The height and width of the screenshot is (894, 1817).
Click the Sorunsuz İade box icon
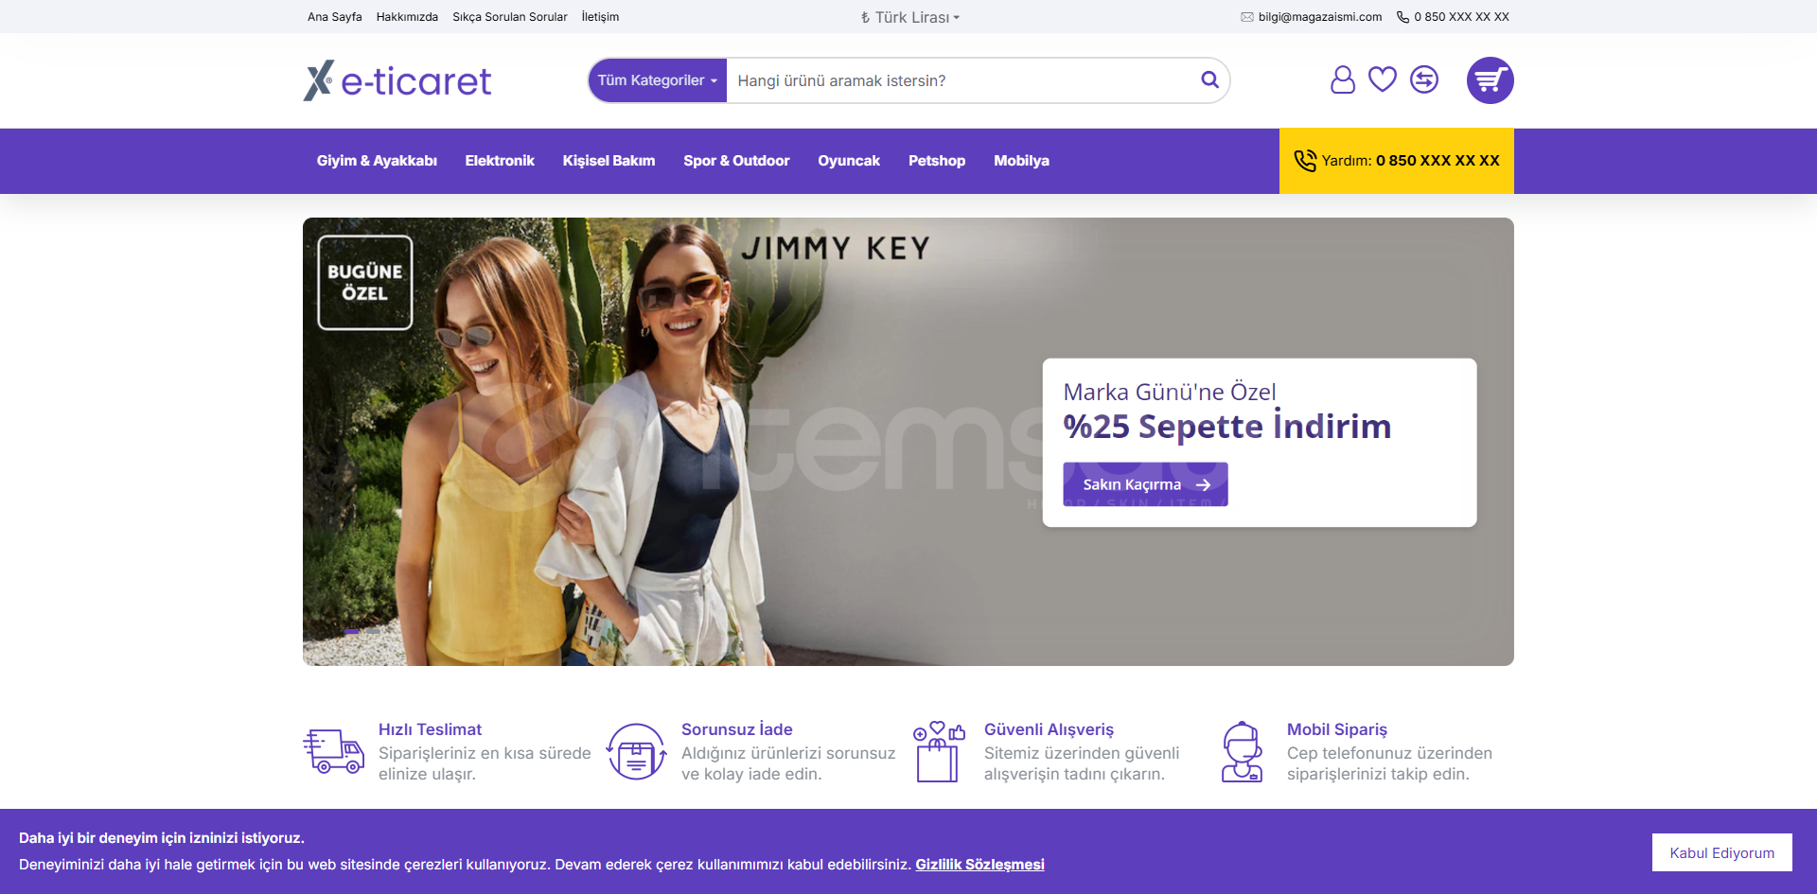click(x=636, y=751)
